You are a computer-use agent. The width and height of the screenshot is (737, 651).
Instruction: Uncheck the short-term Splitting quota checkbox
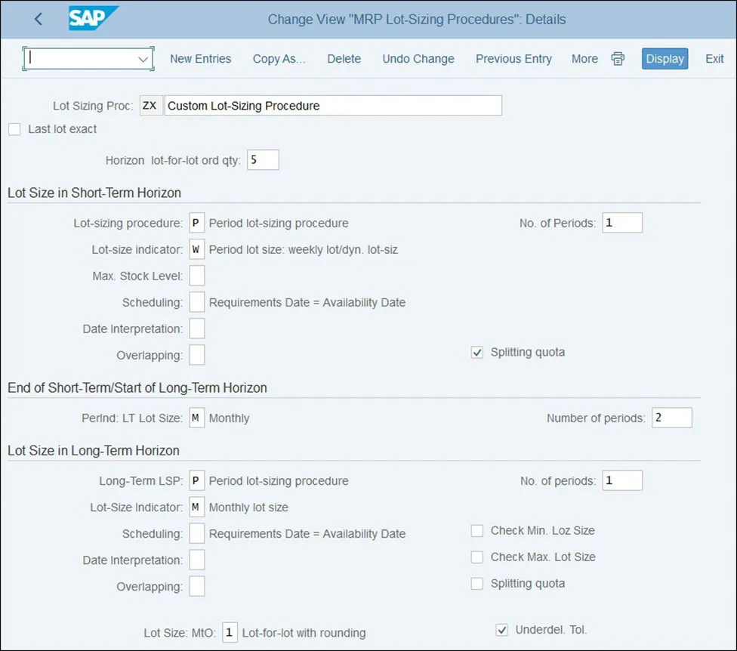click(x=477, y=353)
